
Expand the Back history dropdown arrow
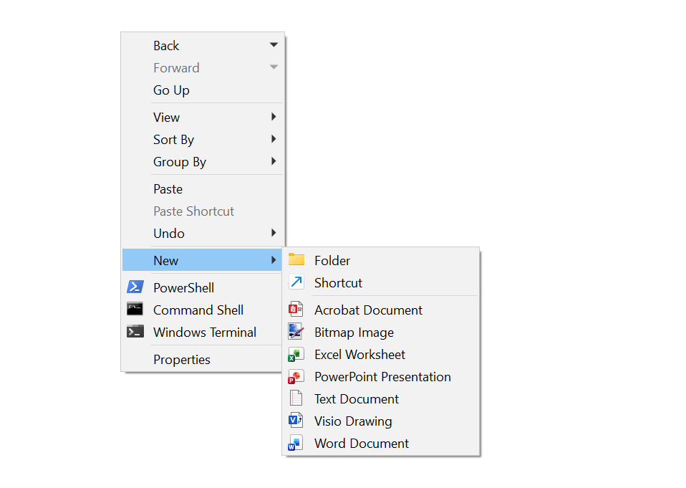tap(274, 45)
